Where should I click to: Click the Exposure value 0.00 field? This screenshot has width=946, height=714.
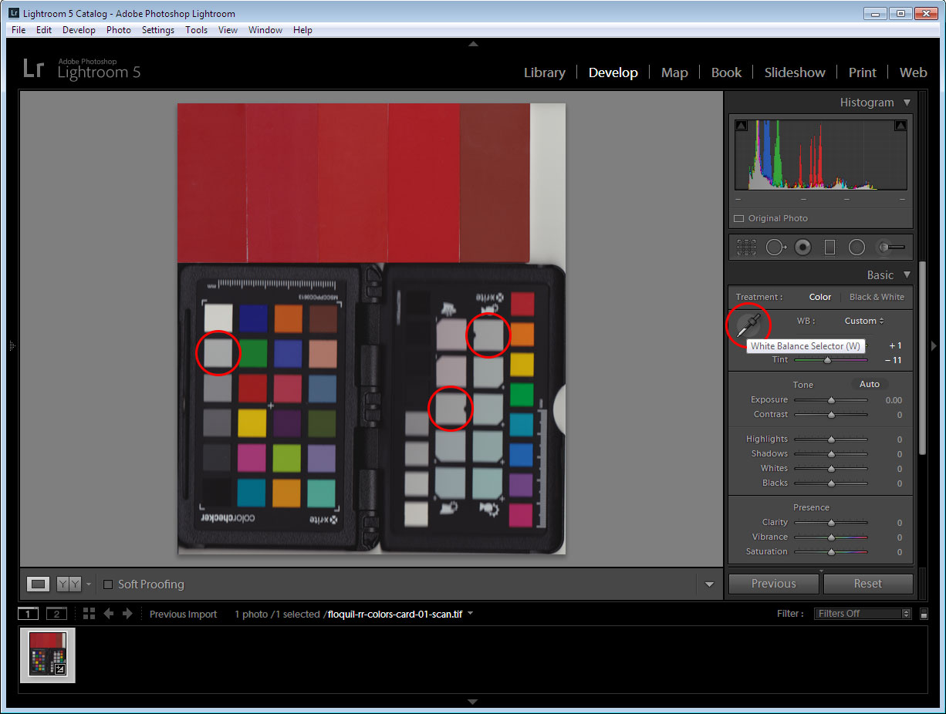tap(894, 400)
